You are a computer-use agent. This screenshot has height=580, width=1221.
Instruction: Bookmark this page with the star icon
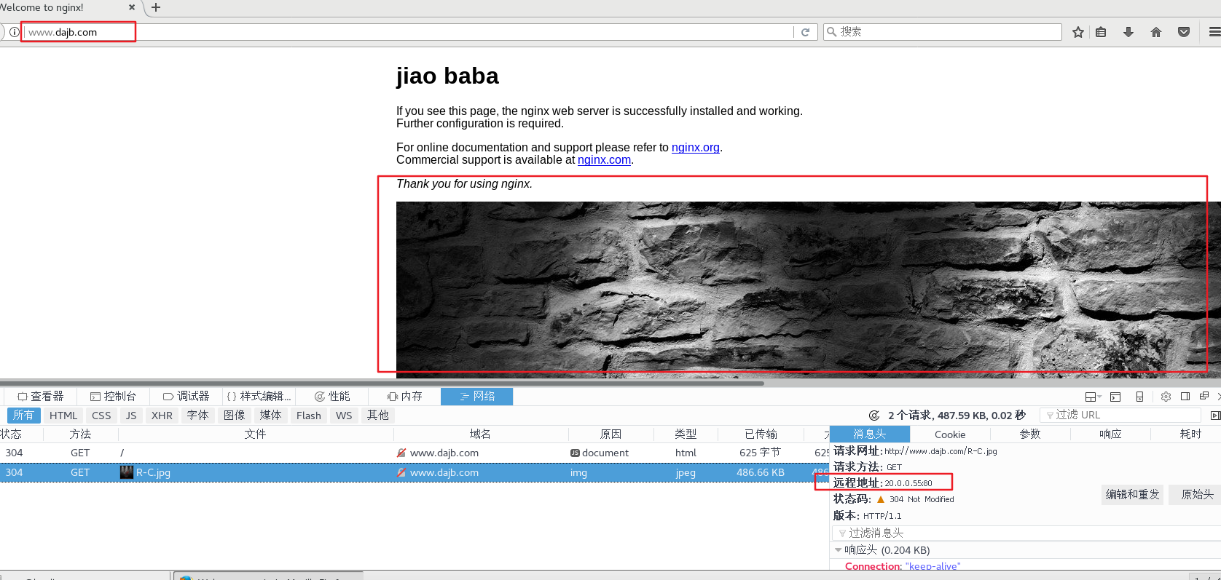tap(1078, 32)
